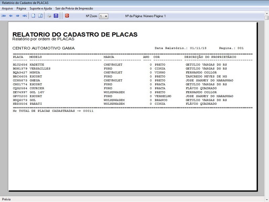
Task: Click model VERSAILLES
Action: click(40, 69)
